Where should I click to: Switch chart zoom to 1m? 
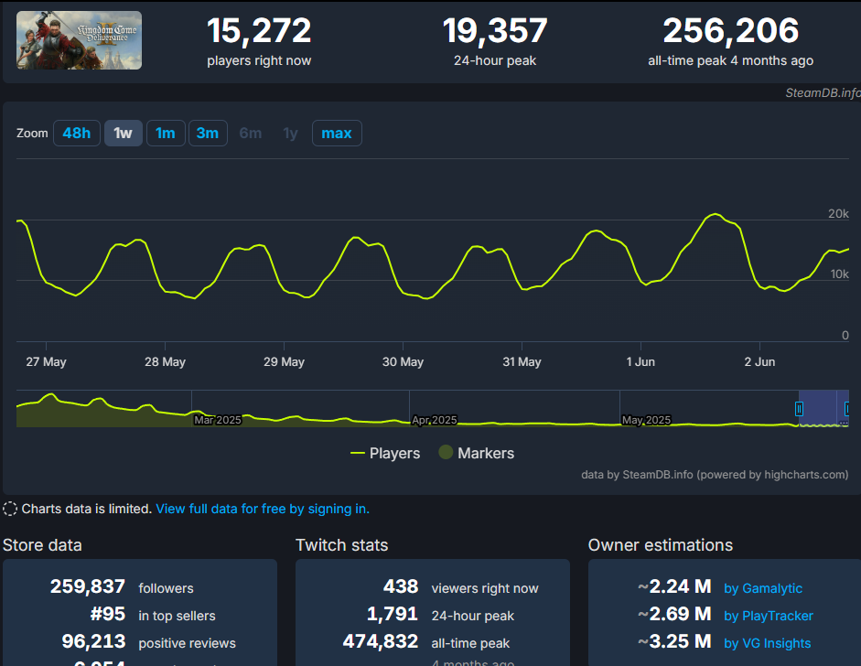tap(166, 133)
